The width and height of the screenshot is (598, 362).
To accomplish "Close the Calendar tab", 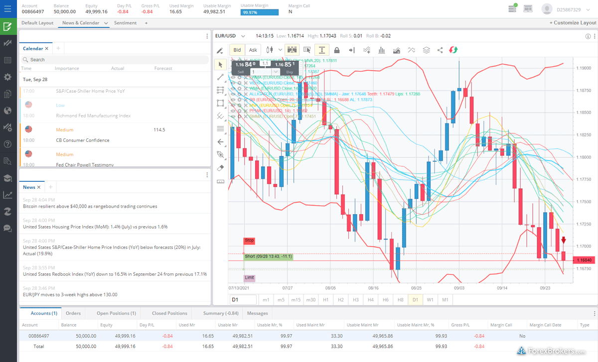I will [x=47, y=48].
